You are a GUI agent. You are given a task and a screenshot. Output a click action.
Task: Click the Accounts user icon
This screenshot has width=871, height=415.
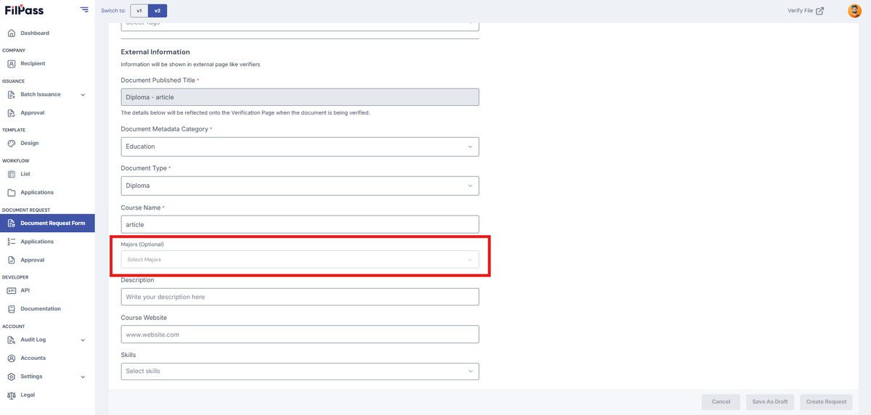click(x=12, y=358)
